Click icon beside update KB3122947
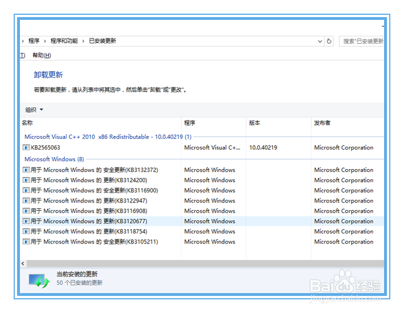The image size is (404, 313). point(26,201)
